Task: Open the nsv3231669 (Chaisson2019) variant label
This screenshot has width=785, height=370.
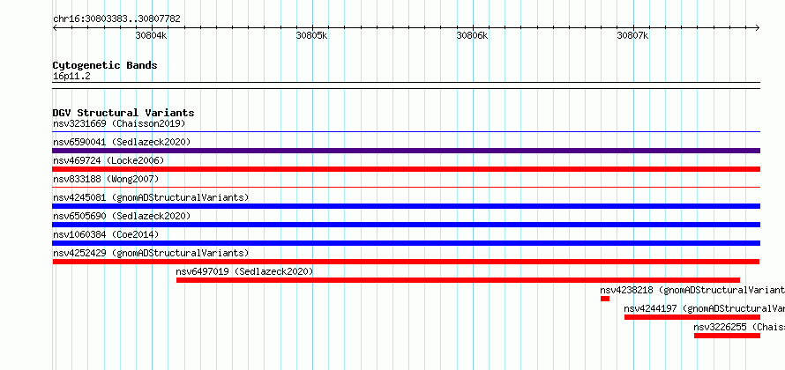Action: point(119,123)
